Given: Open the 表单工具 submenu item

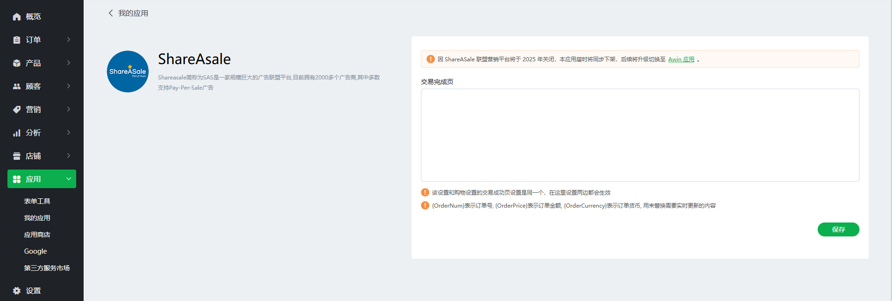Looking at the screenshot, I should tap(37, 201).
